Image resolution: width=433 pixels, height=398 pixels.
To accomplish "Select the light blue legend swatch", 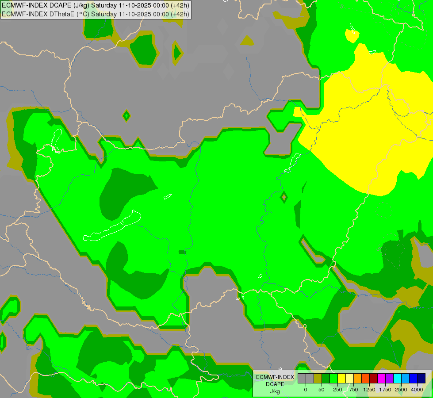I will [x=406, y=378].
